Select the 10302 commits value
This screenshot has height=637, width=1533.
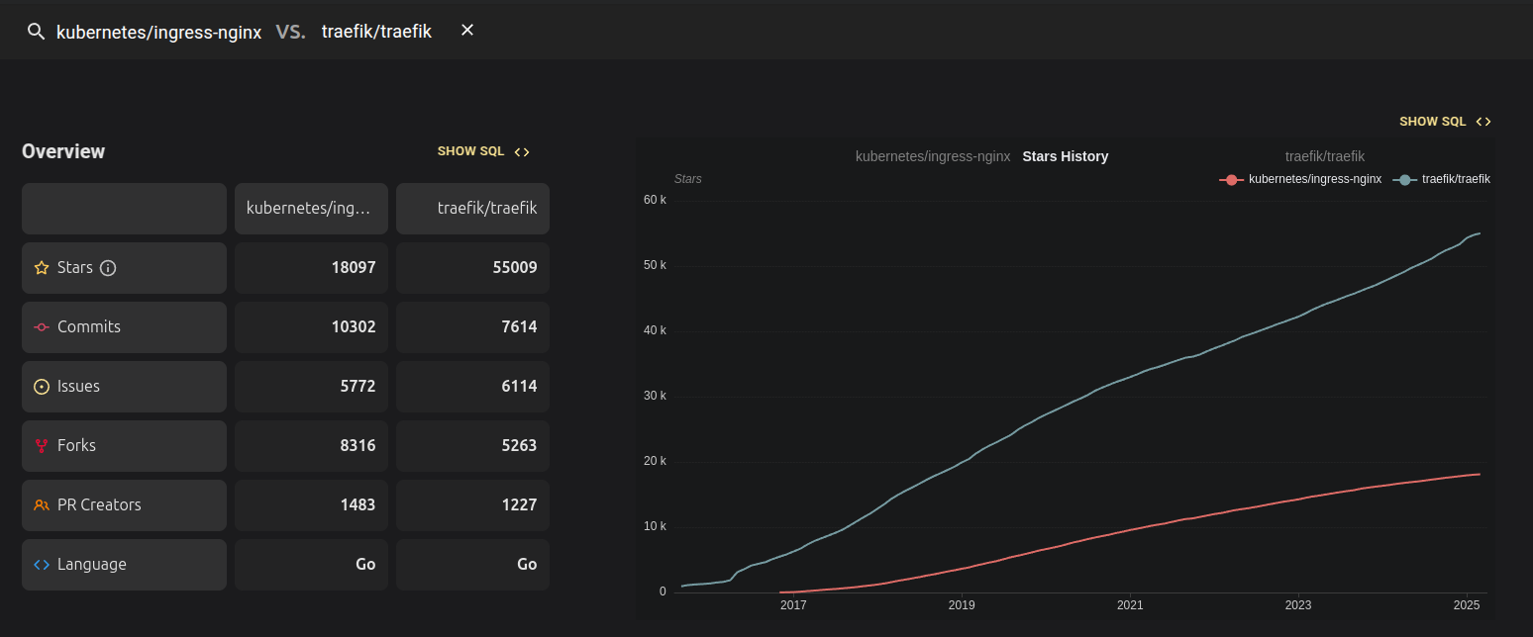tap(356, 327)
